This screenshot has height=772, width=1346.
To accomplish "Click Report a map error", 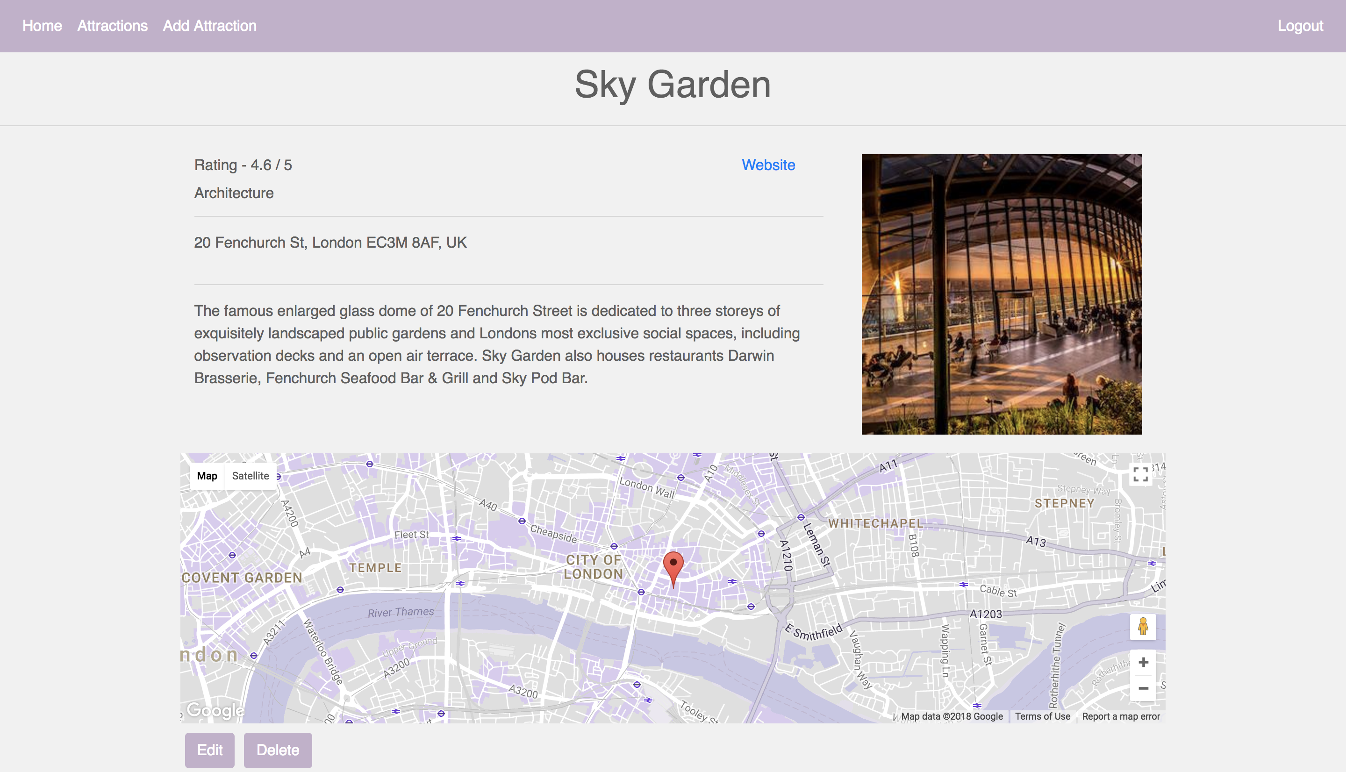I will 1121,716.
